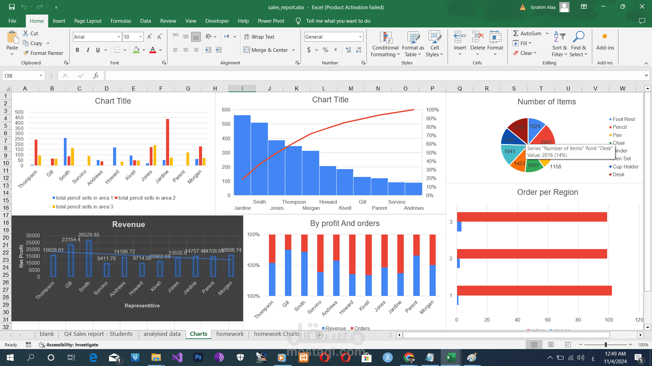Click the Delete cells icon
Image resolution: width=652 pixels, height=366 pixels.
click(477, 37)
